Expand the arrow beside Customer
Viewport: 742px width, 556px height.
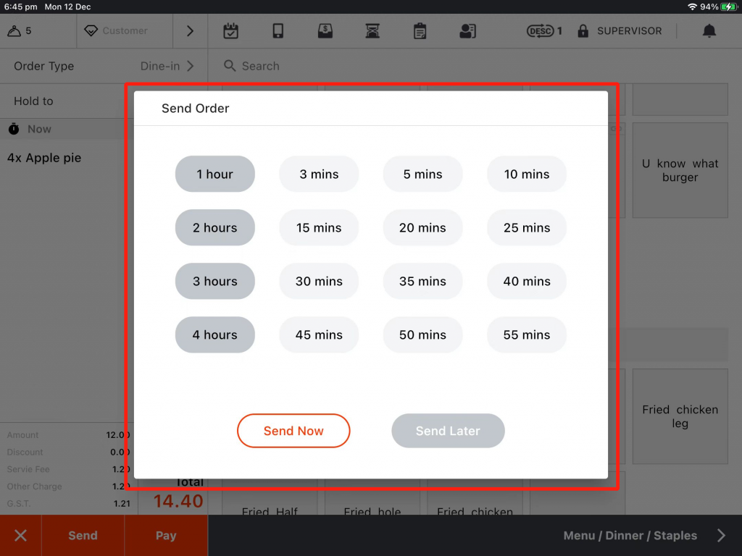[190, 31]
